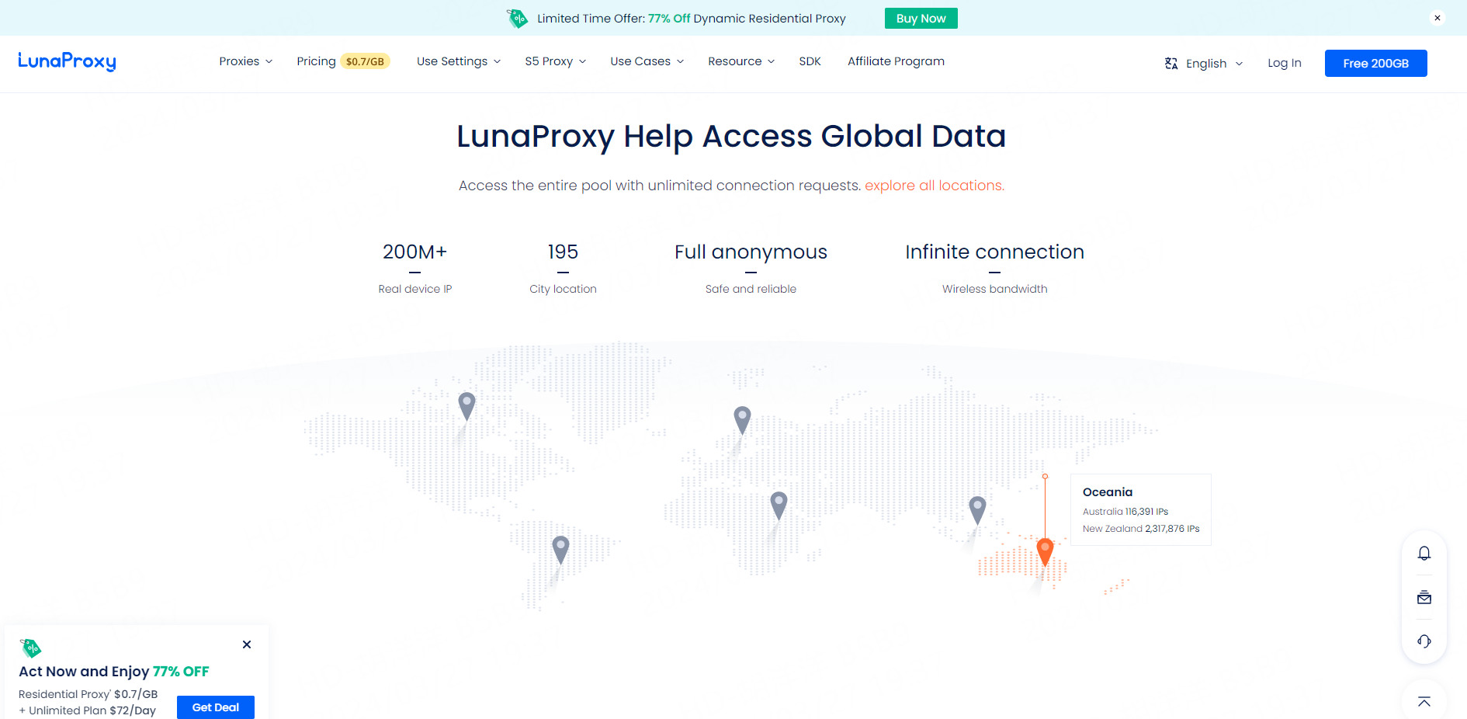Select the South America map pin

tap(560, 548)
